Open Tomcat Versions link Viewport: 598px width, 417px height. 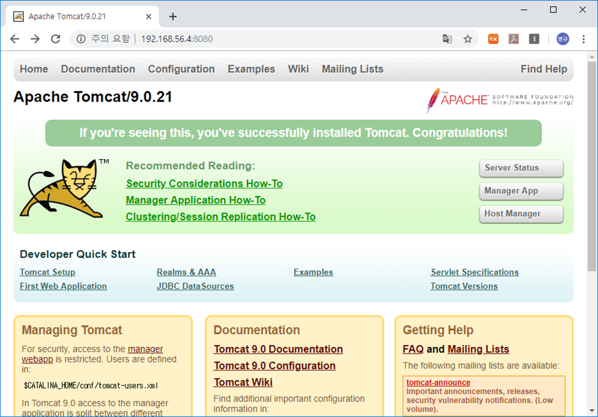464,286
